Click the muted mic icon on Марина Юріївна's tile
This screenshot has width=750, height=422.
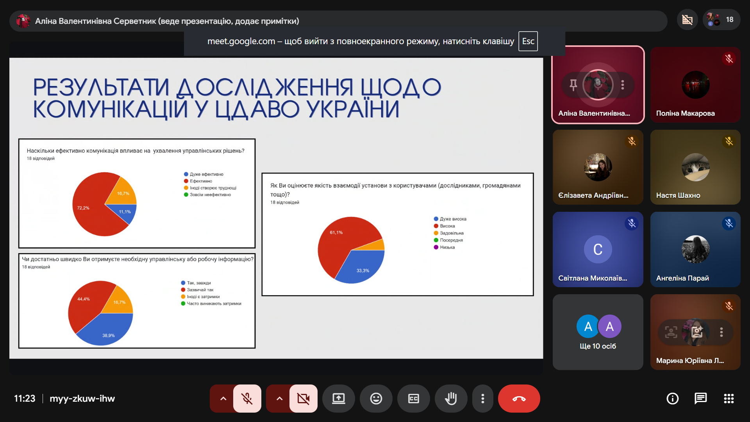click(729, 306)
